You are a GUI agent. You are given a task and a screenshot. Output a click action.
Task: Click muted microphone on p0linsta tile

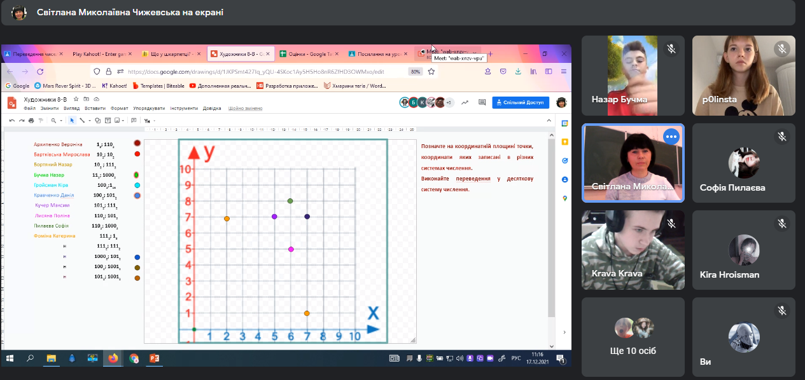[x=781, y=49]
